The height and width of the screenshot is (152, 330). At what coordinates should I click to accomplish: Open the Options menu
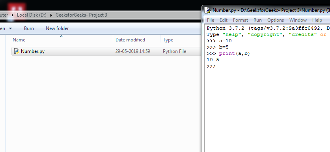[x=276, y=20]
